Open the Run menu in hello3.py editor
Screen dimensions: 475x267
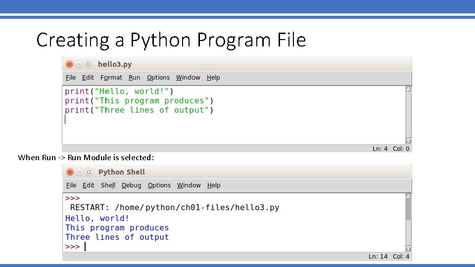click(x=134, y=78)
